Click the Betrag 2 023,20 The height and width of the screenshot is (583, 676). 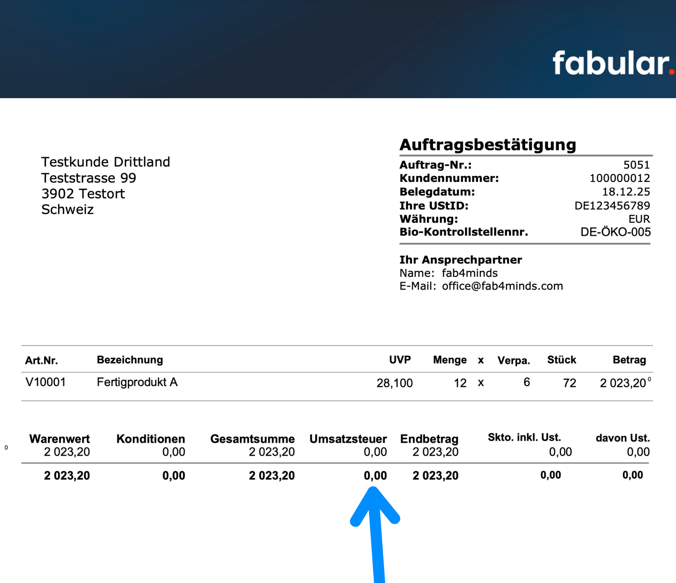click(623, 383)
